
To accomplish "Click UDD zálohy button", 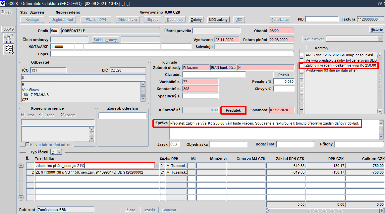I will 218,20.
